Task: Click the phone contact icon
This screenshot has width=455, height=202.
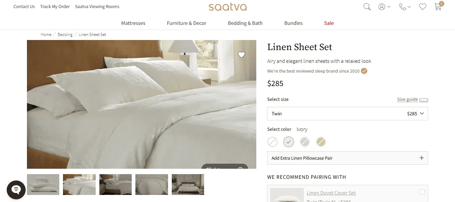Action: click(x=405, y=7)
